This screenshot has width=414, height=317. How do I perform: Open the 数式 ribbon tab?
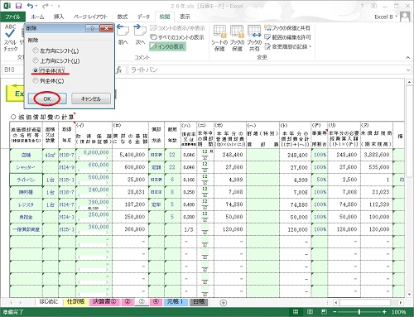coord(123,17)
